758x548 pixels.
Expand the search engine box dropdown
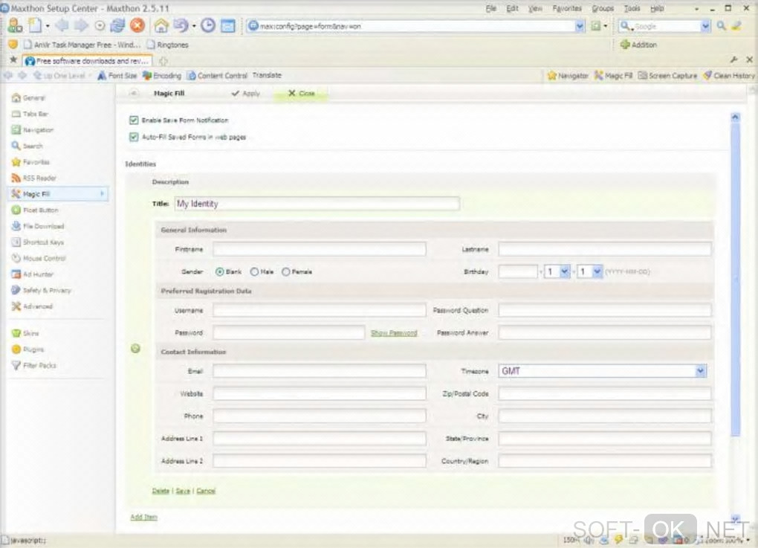705,26
